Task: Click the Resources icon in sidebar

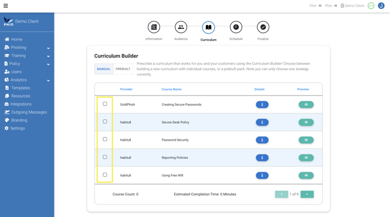Action: 7,96
